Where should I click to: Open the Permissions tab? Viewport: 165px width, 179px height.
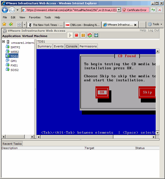pyautogui.click(x=88, y=46)
